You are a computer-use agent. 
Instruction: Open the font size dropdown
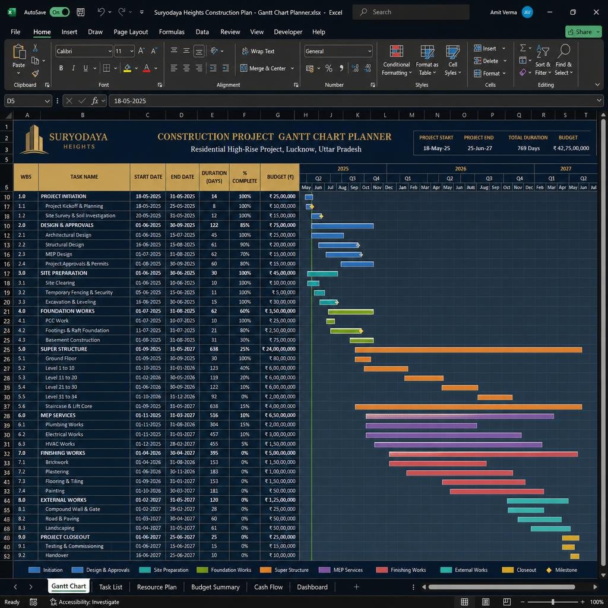tap(131, 51)
